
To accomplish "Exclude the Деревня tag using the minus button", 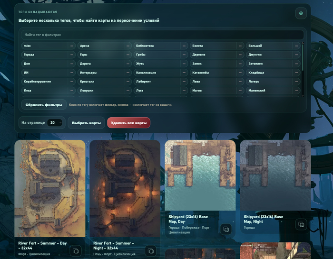I will pyautogui.click(x=240, y=55).
